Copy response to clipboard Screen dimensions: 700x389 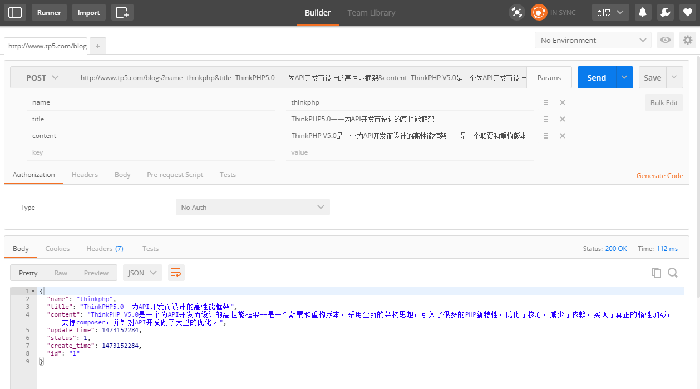657,273
